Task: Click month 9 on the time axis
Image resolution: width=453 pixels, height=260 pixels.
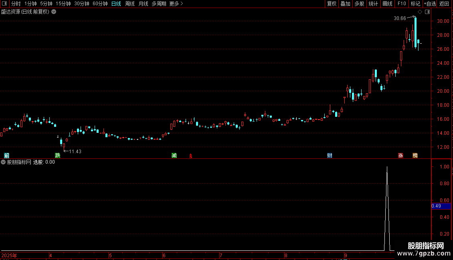Action: [x=346, y=255]
